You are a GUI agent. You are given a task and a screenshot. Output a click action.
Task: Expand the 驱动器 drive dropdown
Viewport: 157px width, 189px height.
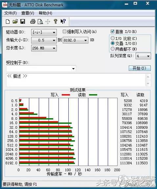(54, 32)
